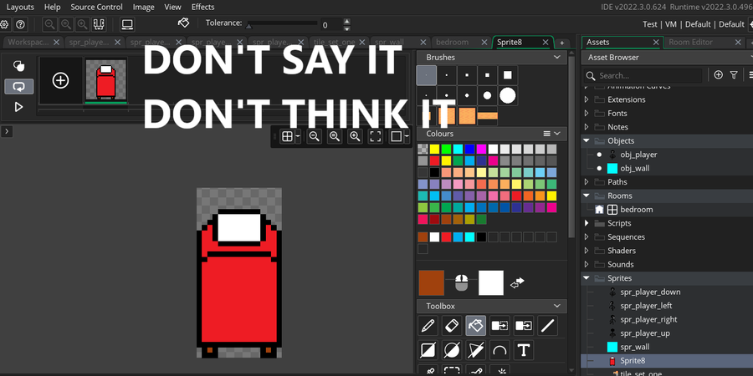Screen dimensions: 753x376
Task: Open the grid options dropdown arrow
Action: [298, 137]
